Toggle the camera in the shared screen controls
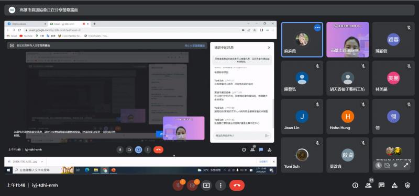419x196 pixels. [x=129, y=149]
